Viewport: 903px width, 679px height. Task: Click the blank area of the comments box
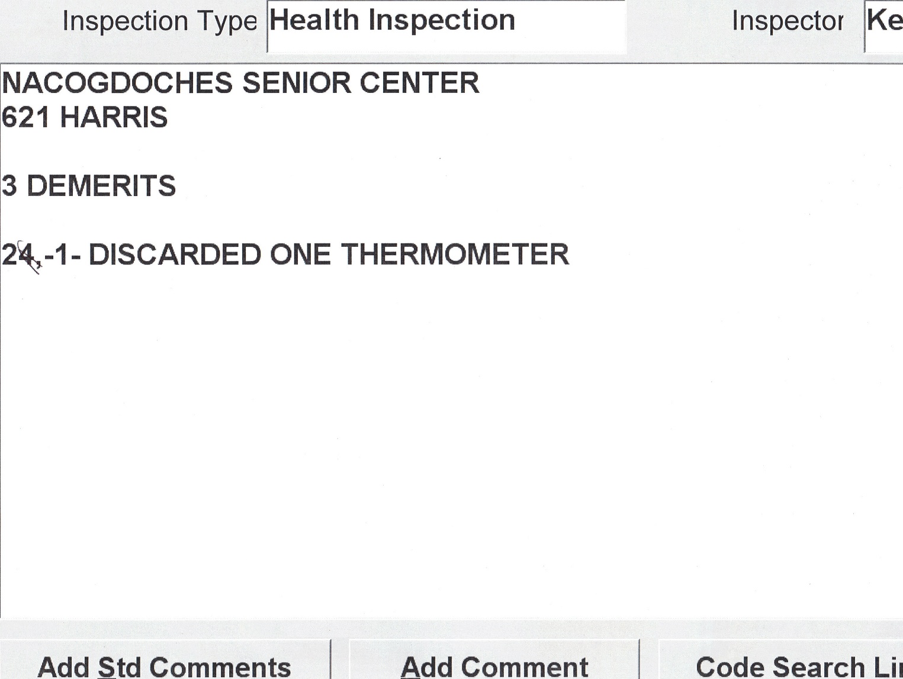click(x=450, y=444)
